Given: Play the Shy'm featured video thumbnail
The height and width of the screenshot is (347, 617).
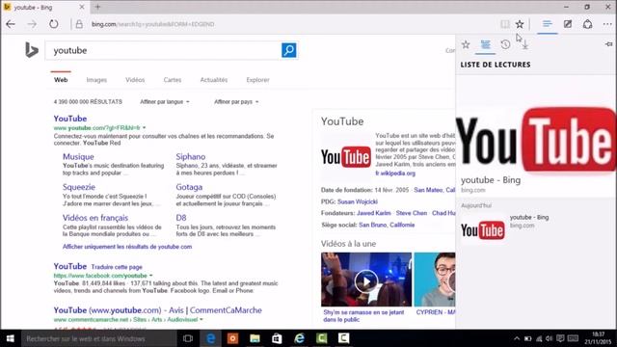Looking at the screenshot, I should [366, 280].
